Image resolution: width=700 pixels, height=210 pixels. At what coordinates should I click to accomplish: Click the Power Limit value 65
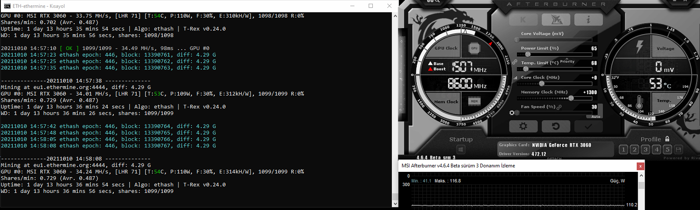[594, 49]
